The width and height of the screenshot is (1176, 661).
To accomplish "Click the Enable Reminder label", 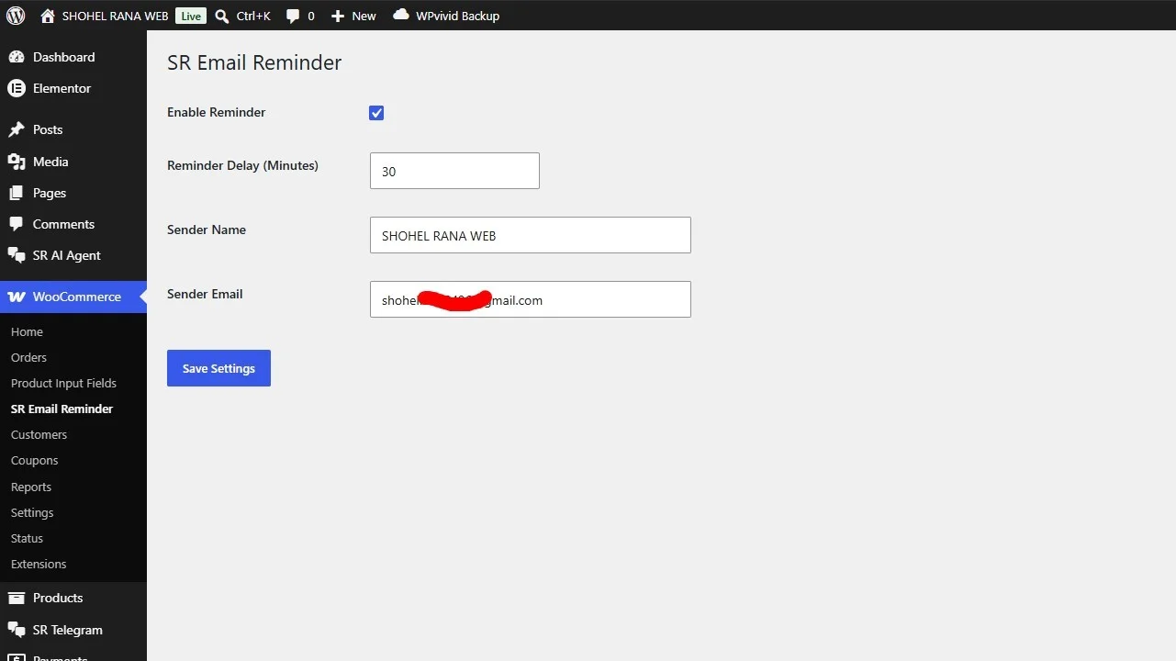I will (x=216, y=112).
